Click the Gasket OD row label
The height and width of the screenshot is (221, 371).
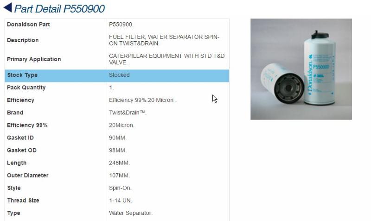(22, 150)
